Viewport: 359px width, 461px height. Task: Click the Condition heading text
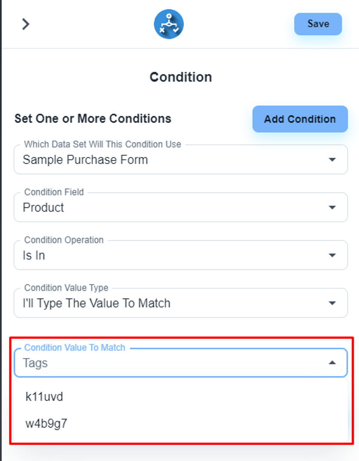(181, 77)
